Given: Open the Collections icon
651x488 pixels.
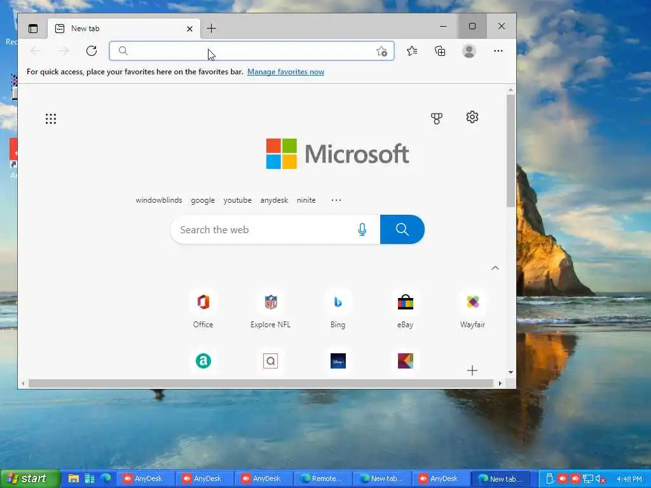Looking at the screenshot, I should click(440, 51).
